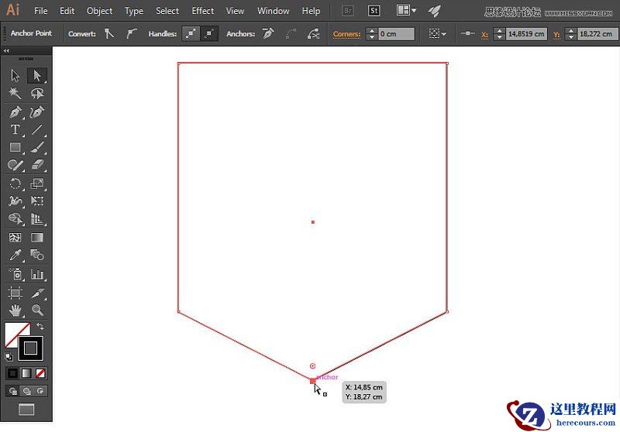The height and width of the screenshot is (432, 620).
Task: Open the View menu
Action: (235, 11)
